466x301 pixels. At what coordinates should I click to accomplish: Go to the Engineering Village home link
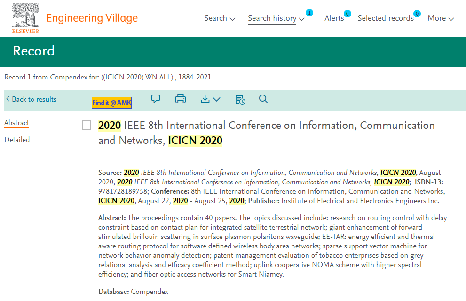point(92,18)
